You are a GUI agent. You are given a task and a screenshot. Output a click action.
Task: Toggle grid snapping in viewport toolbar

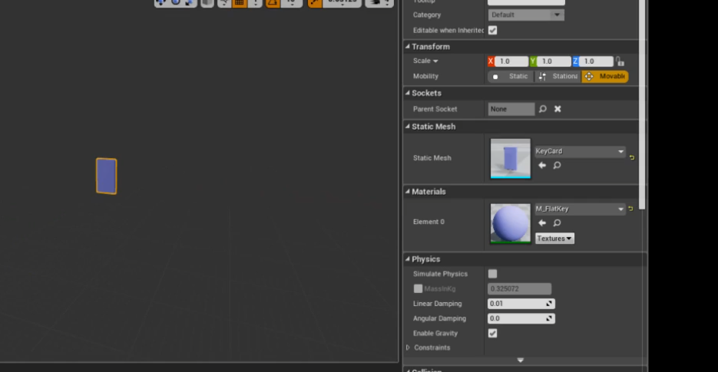pyautogui.click(x=239, y=3)
